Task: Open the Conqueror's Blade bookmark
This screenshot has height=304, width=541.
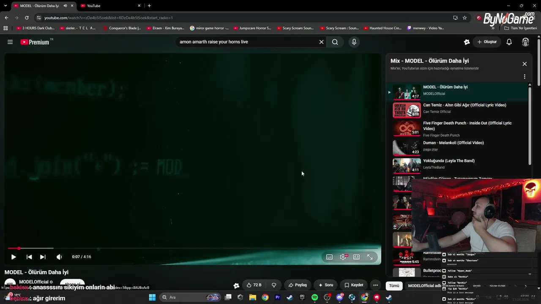Action: pyautogui.click(x=122, y=28)
